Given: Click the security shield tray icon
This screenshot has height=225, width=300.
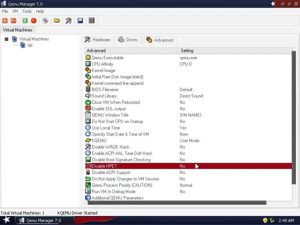Looking at the screenshot, I should click(x=265, y=220).
